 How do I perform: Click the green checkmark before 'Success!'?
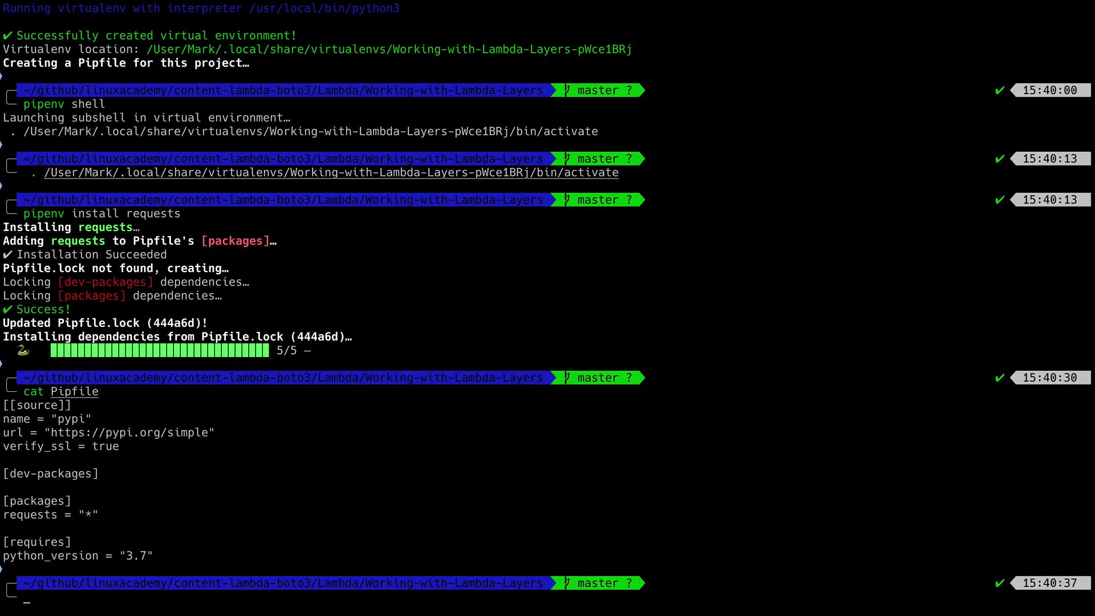pyautogui.click(x=7, y=310)
